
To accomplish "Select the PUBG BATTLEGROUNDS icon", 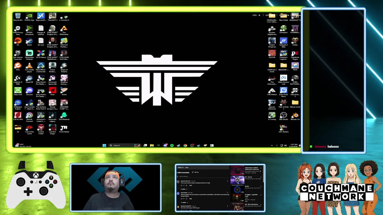I will [x=295, y=80].
